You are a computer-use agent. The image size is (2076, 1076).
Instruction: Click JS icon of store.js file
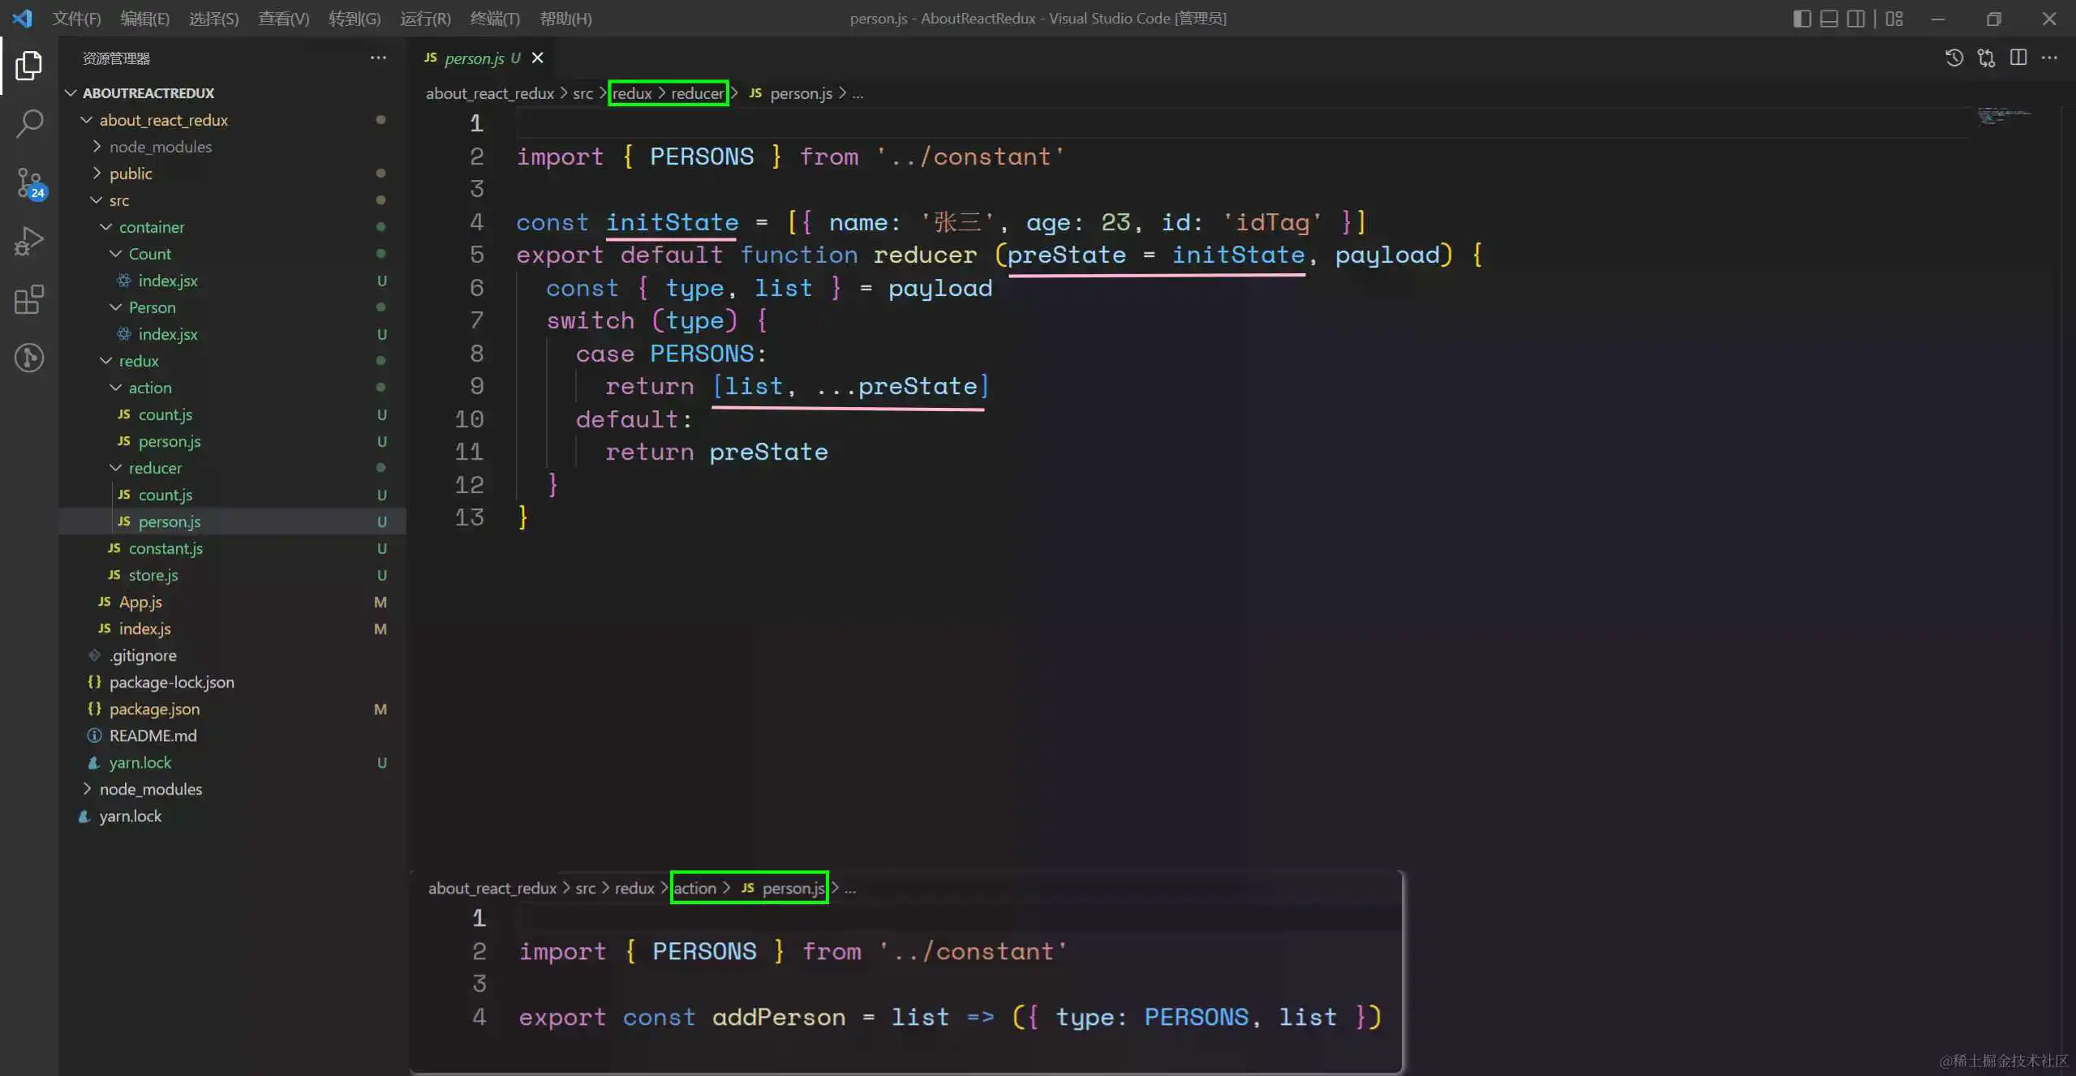[x=114, y=575]
